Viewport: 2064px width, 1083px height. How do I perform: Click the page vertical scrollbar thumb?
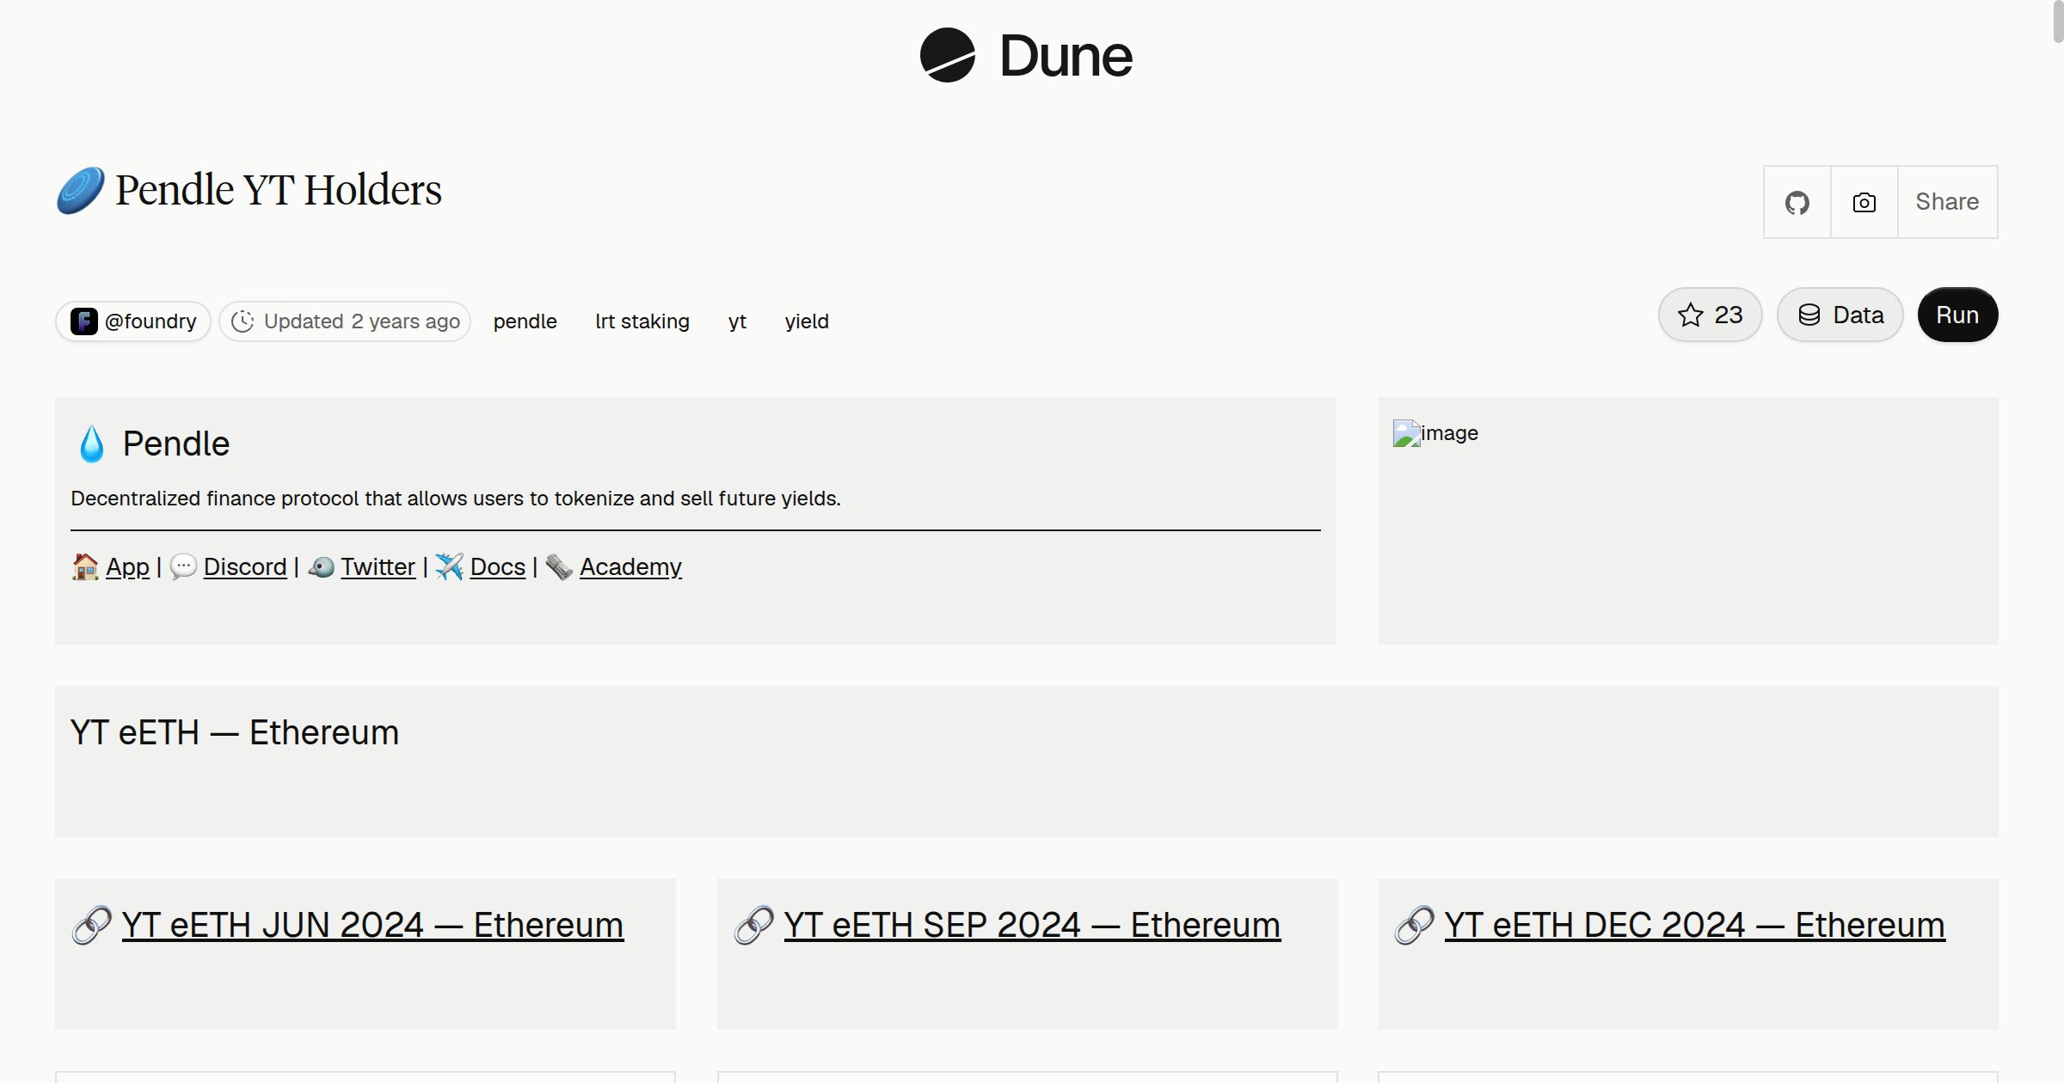(x=2057, y=21)
